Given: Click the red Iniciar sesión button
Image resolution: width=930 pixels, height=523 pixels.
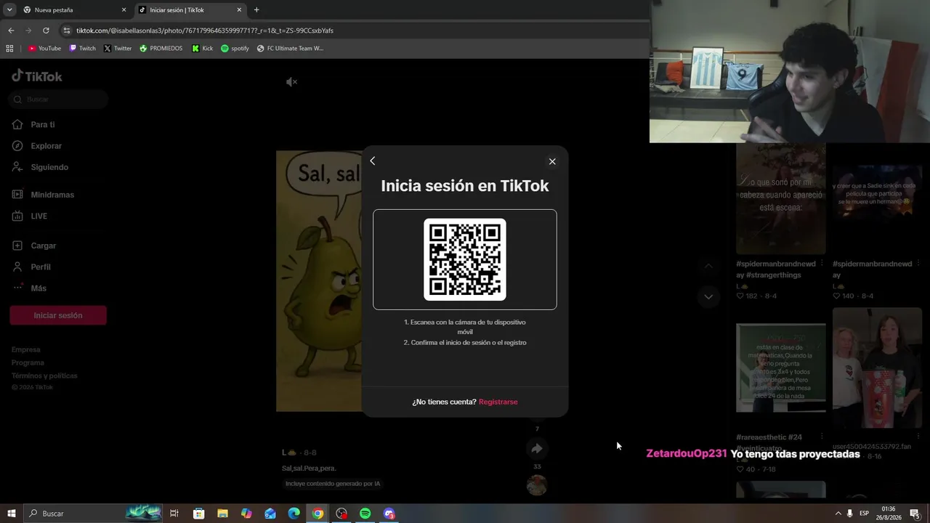Looking at the screenshot, I should 58,315.
